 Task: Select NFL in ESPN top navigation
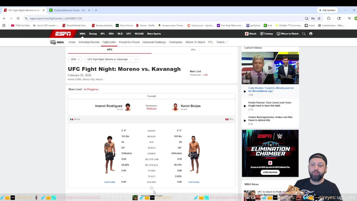pyautogui.click(x=103, y=34)
